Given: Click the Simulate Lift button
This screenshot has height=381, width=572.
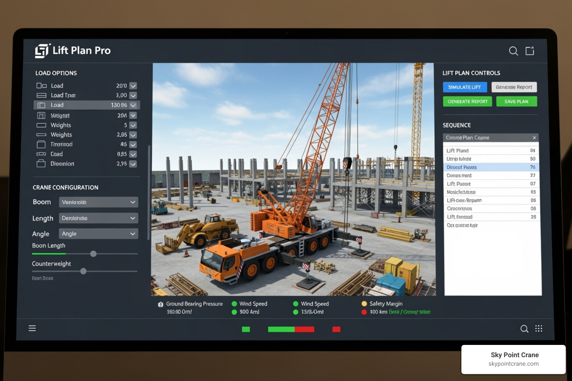Looking at the screenshot, I should (465, 87).
